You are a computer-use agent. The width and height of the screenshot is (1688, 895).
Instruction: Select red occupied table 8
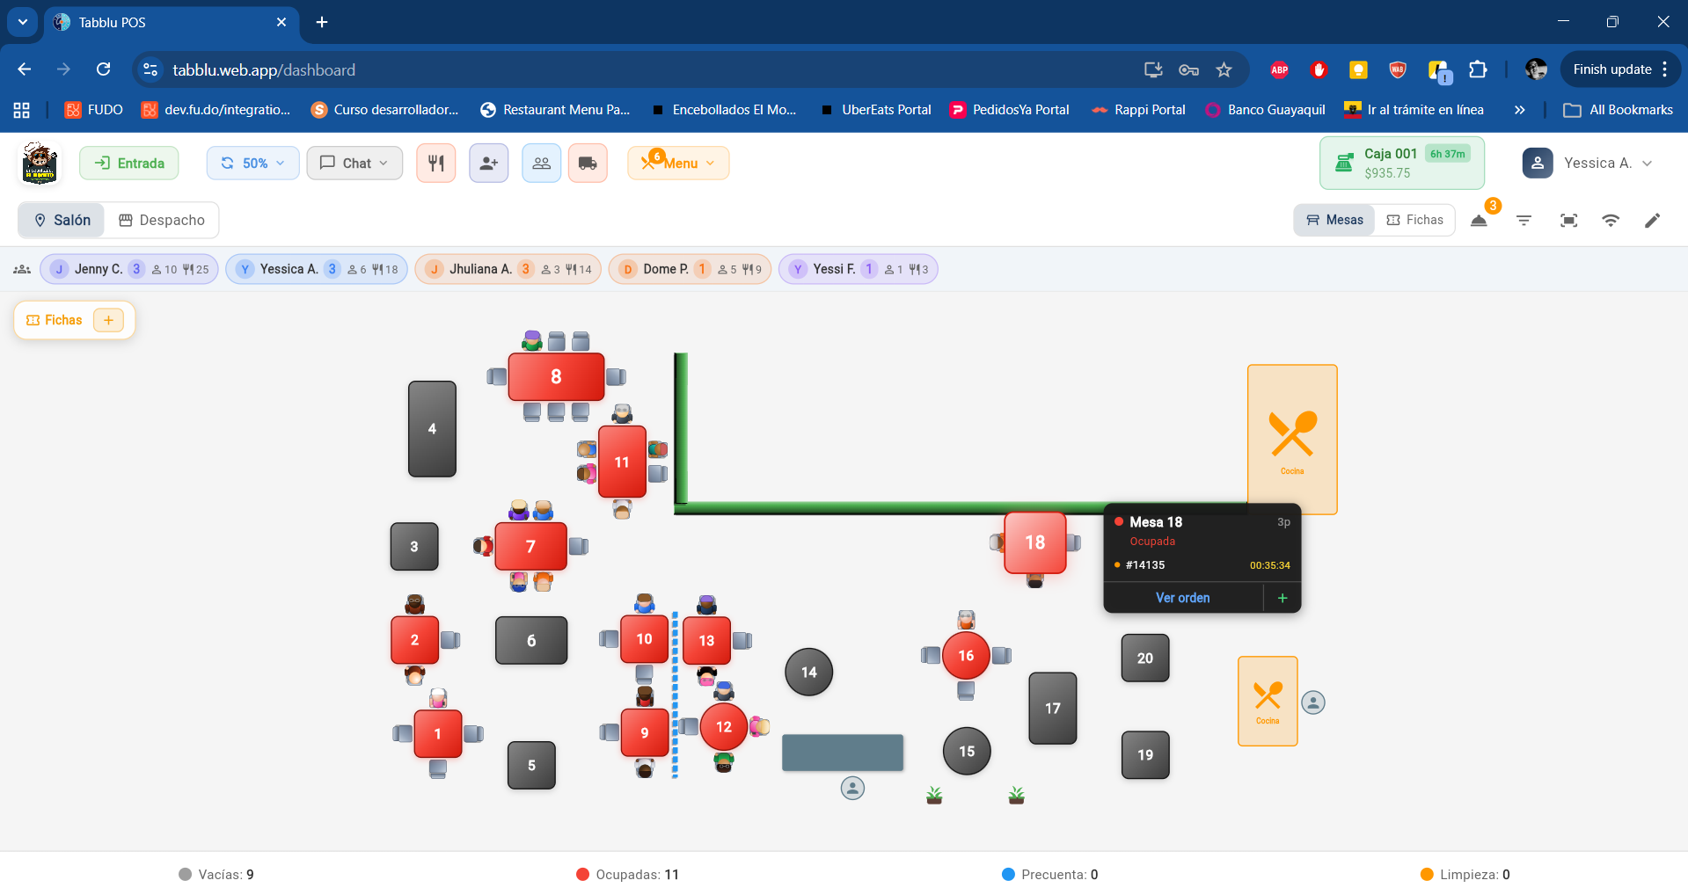(556, 377)
